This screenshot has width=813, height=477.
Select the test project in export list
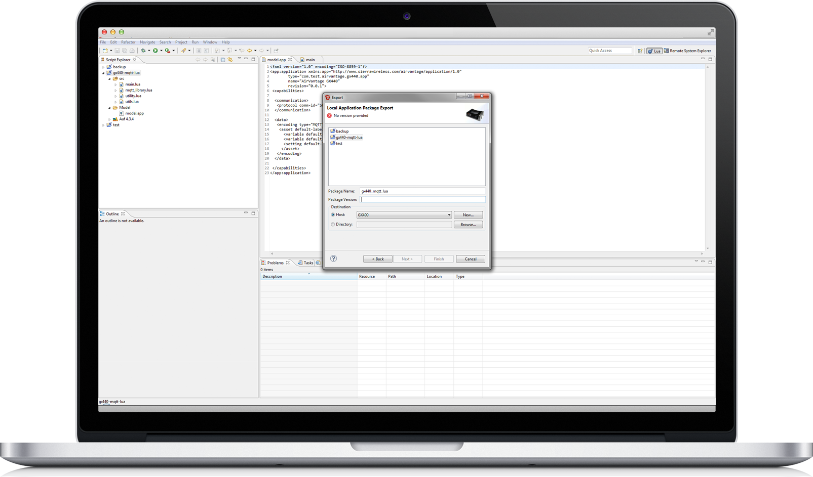coord(339,144)
